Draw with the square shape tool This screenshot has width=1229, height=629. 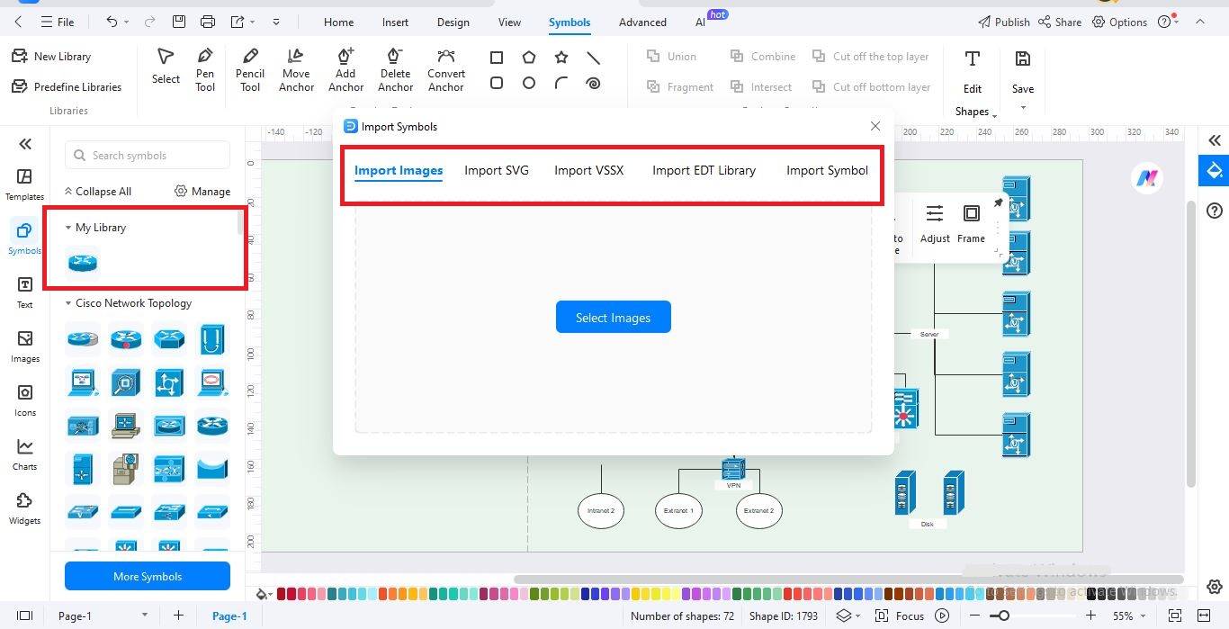click(496, 58)
